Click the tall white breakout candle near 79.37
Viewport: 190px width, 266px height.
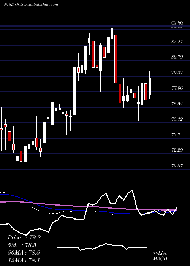click(x=74, y=91)
